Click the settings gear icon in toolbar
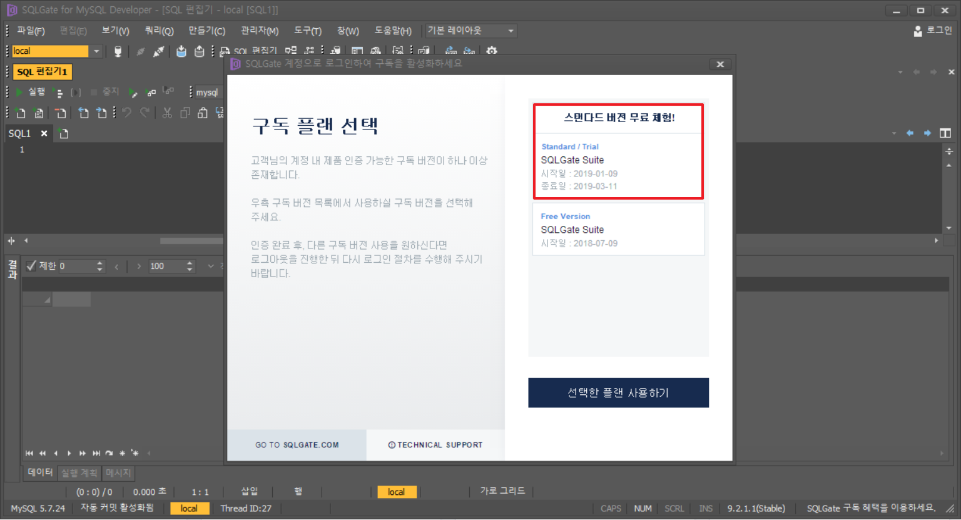 (492, 51)
